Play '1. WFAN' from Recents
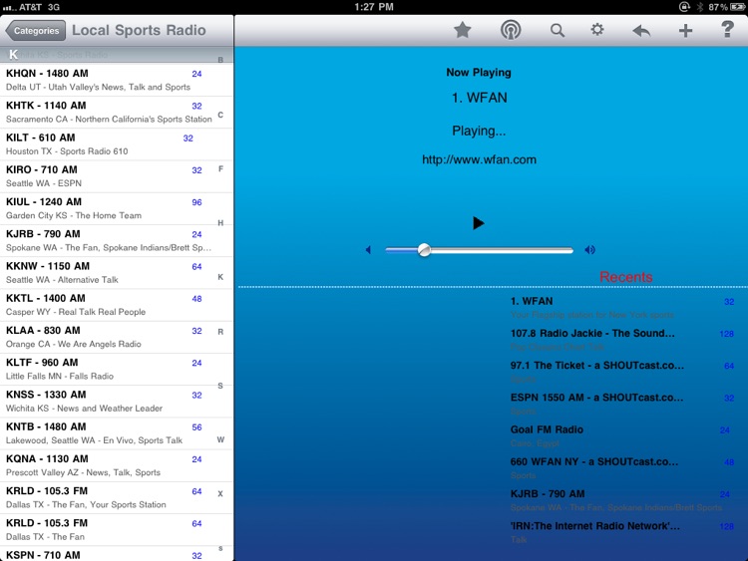Viewport: 748px width, 561px height. pos(622,308)
